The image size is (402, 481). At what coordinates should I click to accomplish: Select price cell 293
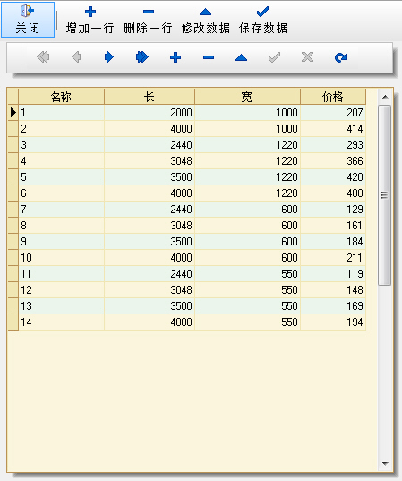pyautogui.click(x=333, y=145)
